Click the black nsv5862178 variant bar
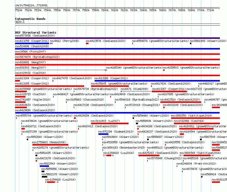 pos(44,177)
